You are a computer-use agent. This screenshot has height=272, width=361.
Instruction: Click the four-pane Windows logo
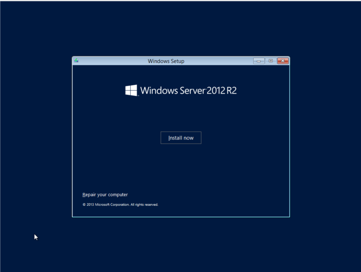click(x=131, y=91)
